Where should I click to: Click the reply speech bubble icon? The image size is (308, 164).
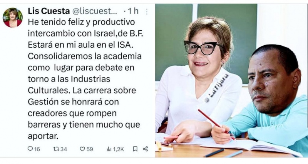click(30, 149)
